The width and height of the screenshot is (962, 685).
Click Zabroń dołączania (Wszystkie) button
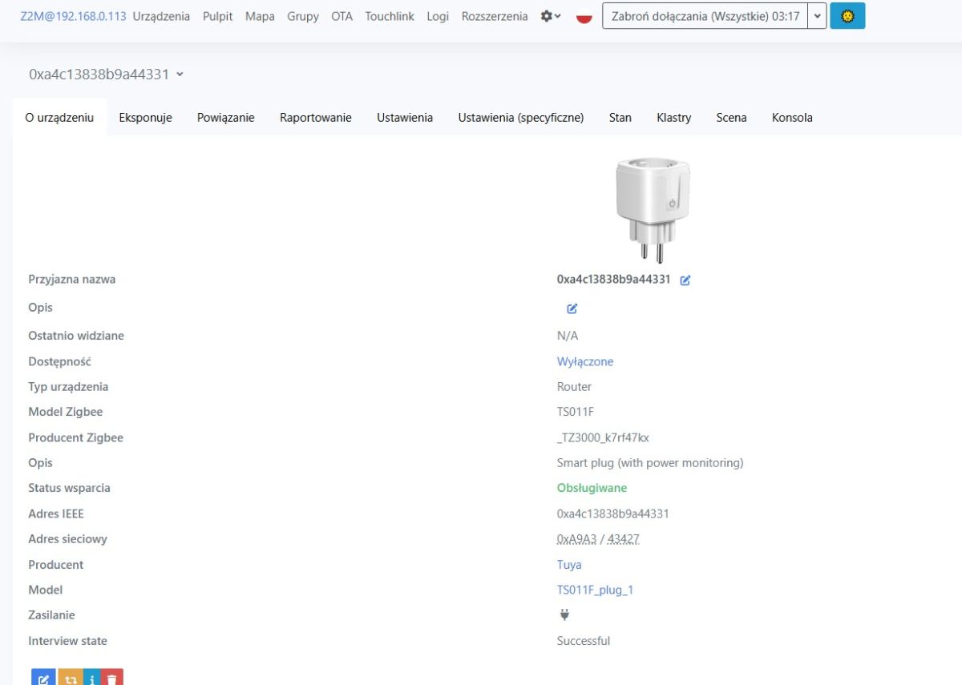705,16
